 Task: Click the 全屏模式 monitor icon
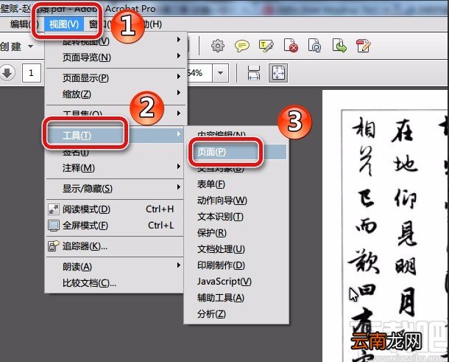(54, 226)
